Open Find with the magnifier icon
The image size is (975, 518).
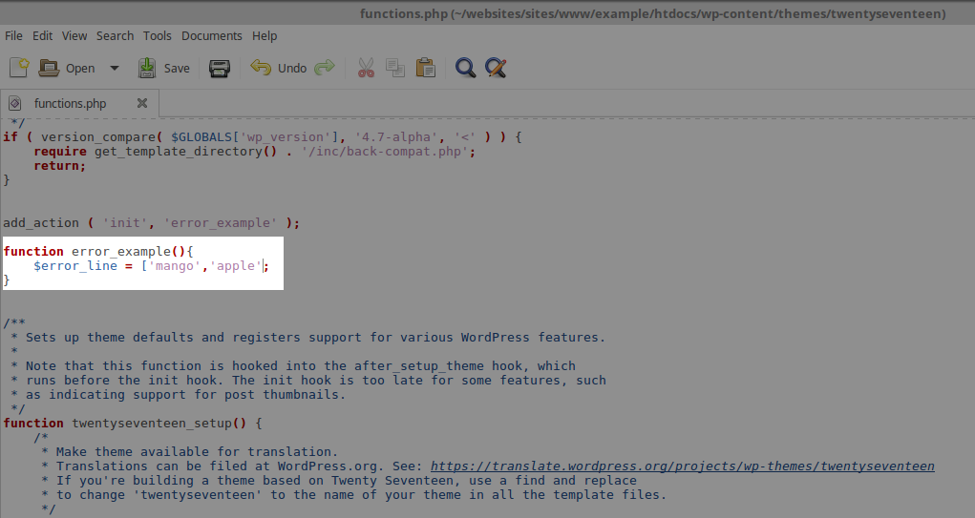[x=465, y=68]
